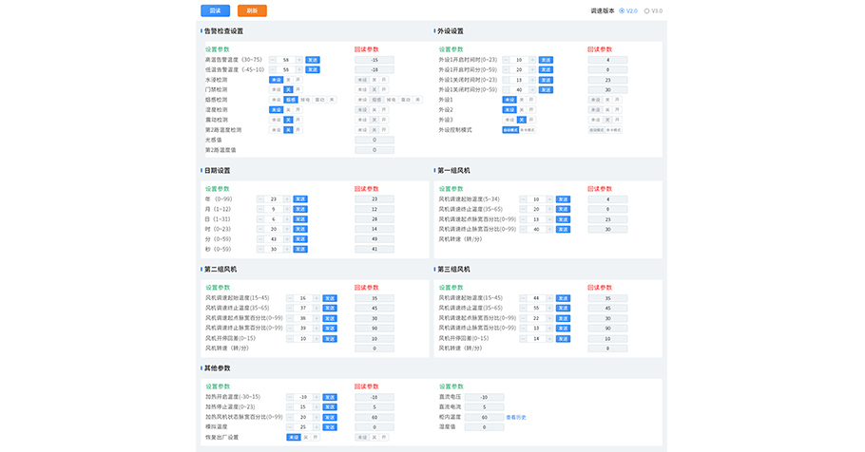
Task: Send the 高温告警温度 setting value
Action: click(x=313, y=59)
